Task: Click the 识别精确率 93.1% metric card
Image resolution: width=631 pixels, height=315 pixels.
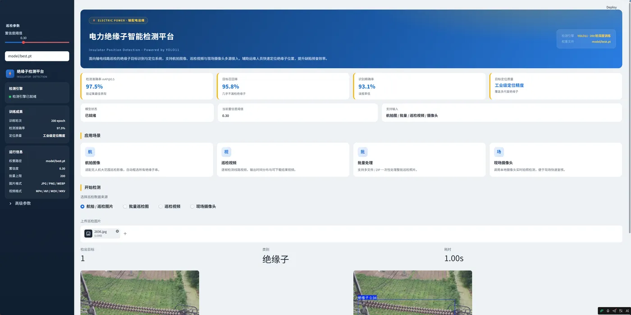Action: coord(419,86)
